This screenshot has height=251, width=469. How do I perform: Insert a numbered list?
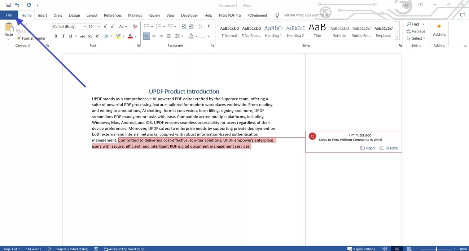158,26
